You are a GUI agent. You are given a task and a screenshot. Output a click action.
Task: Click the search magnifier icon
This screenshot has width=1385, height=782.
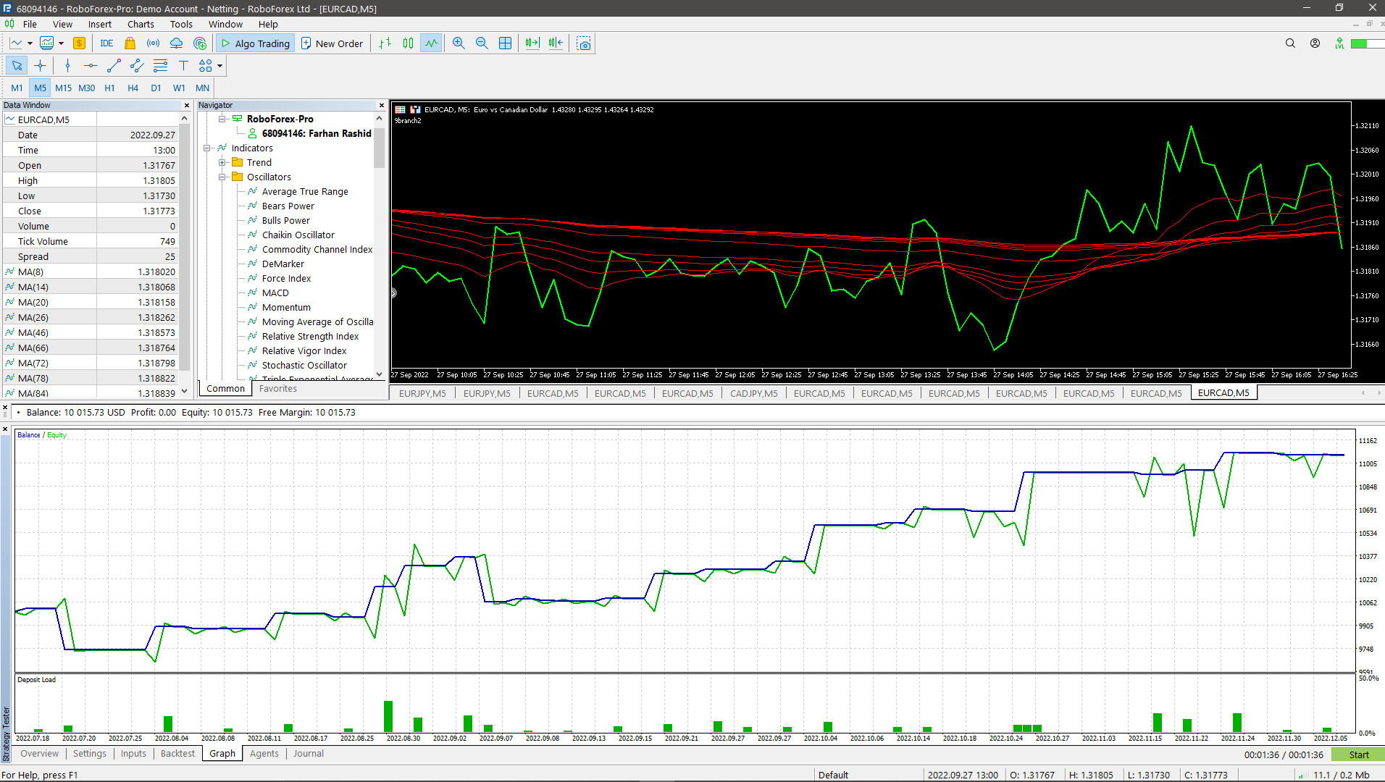(1290, 43)
